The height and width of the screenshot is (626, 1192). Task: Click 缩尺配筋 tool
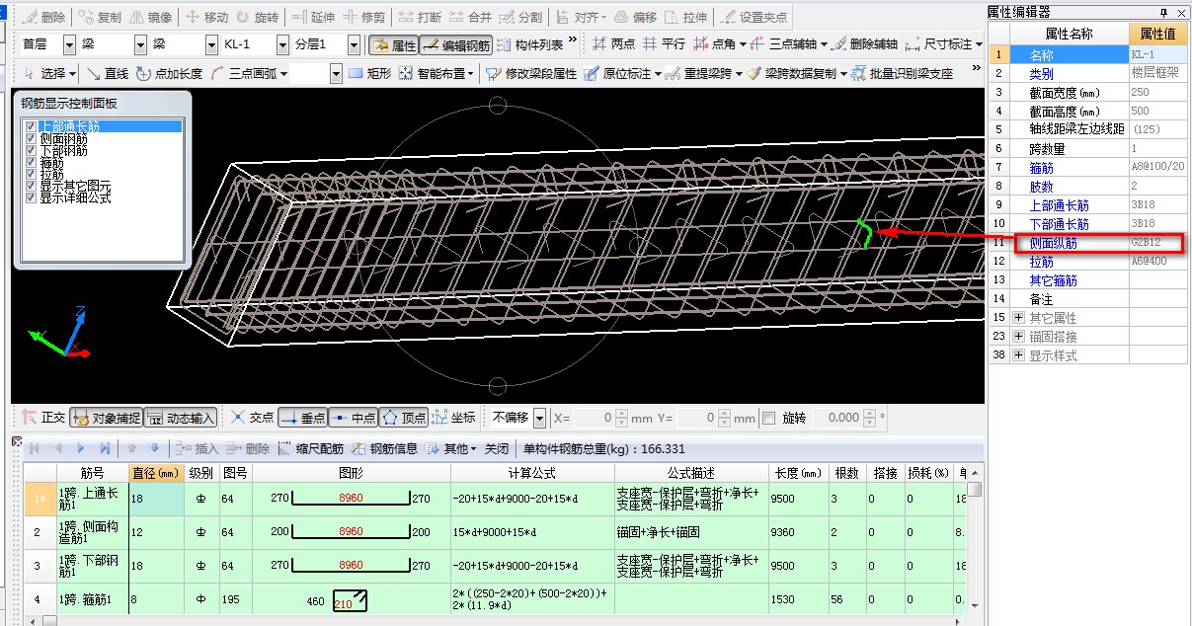[310, 448]
